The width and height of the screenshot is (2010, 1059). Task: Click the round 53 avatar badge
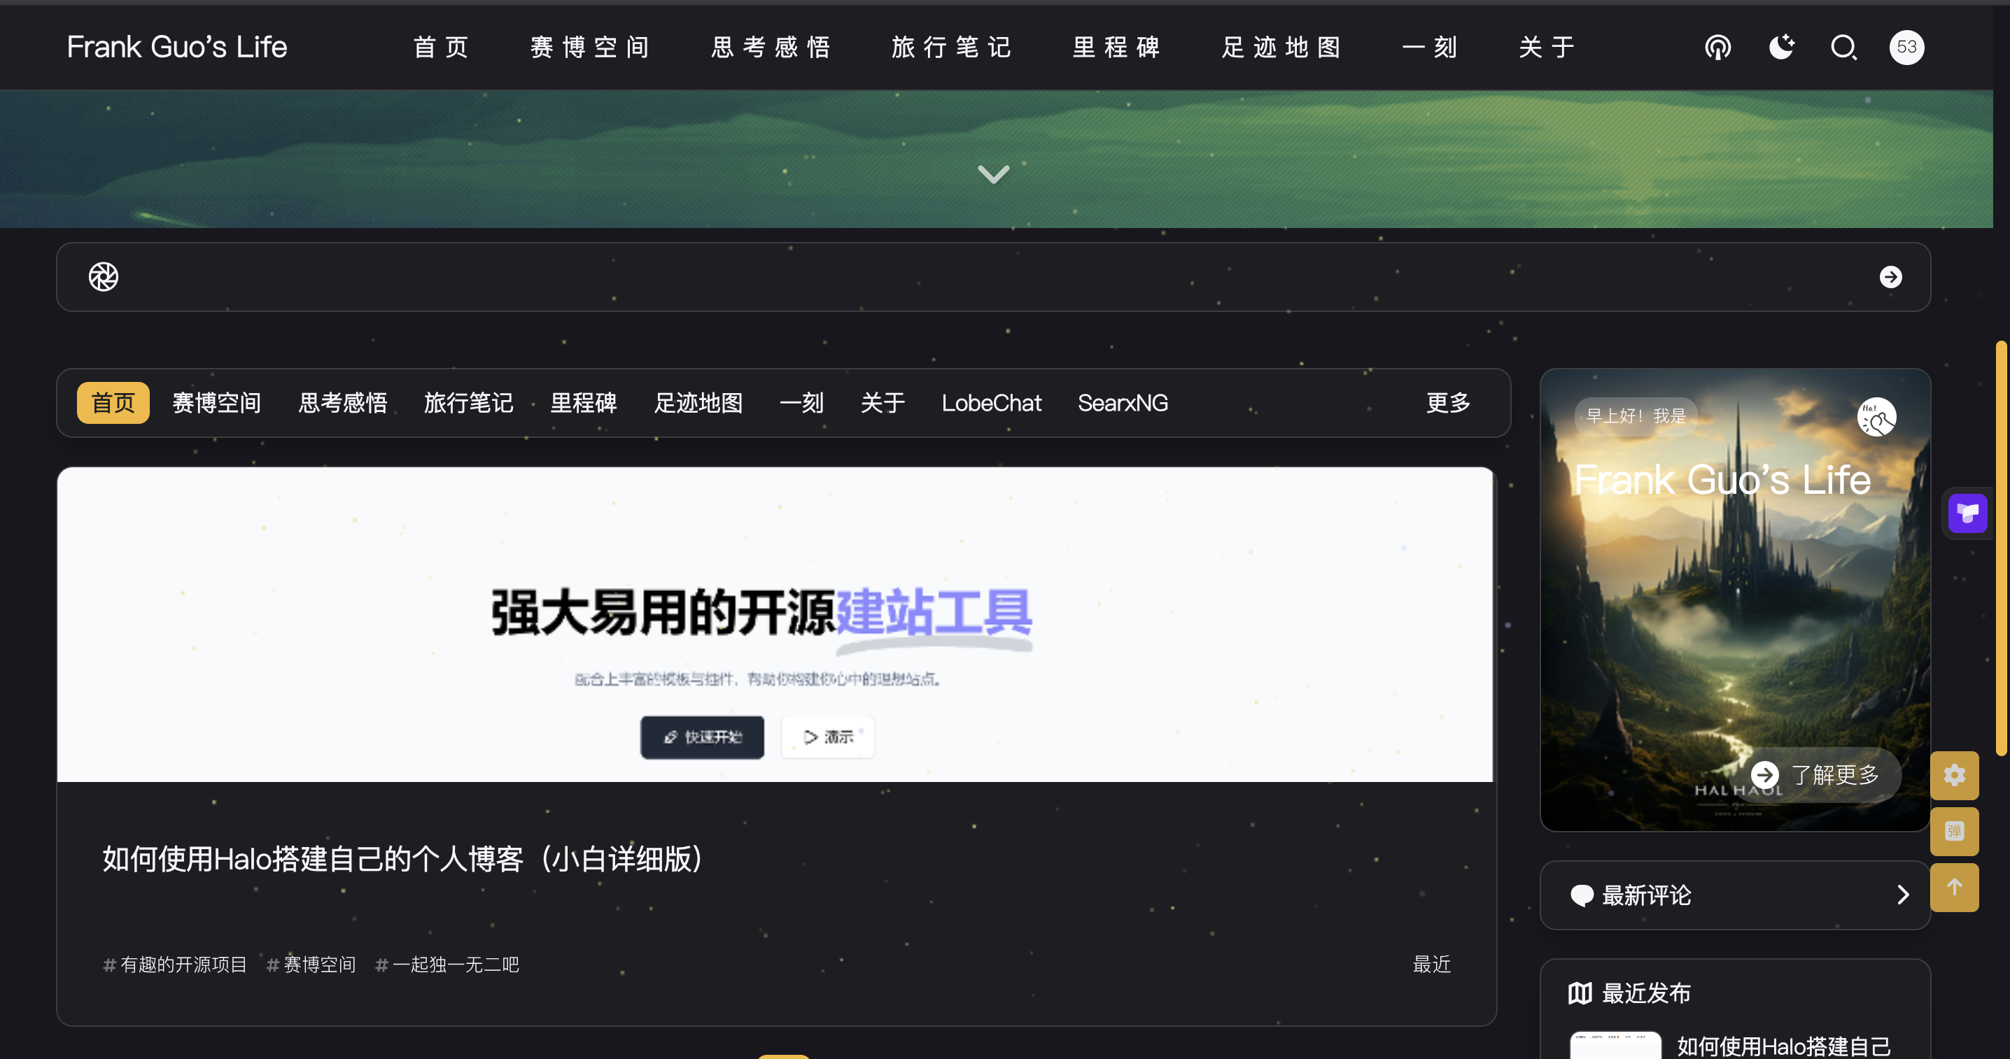pyautogui.click(x=1906, y=48)
